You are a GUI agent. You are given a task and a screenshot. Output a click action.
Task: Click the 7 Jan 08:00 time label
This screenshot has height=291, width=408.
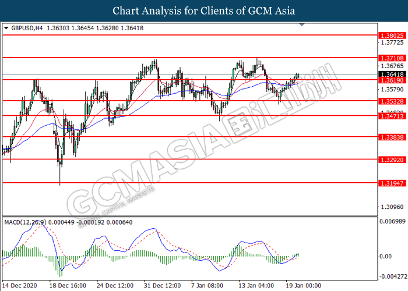click(x=207, y=286)
